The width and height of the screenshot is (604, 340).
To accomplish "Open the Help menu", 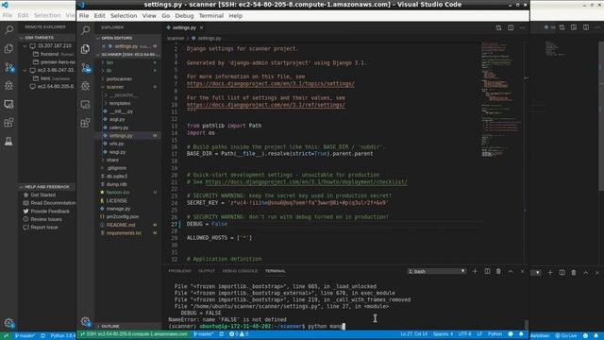I will click(x=235, y=16).
